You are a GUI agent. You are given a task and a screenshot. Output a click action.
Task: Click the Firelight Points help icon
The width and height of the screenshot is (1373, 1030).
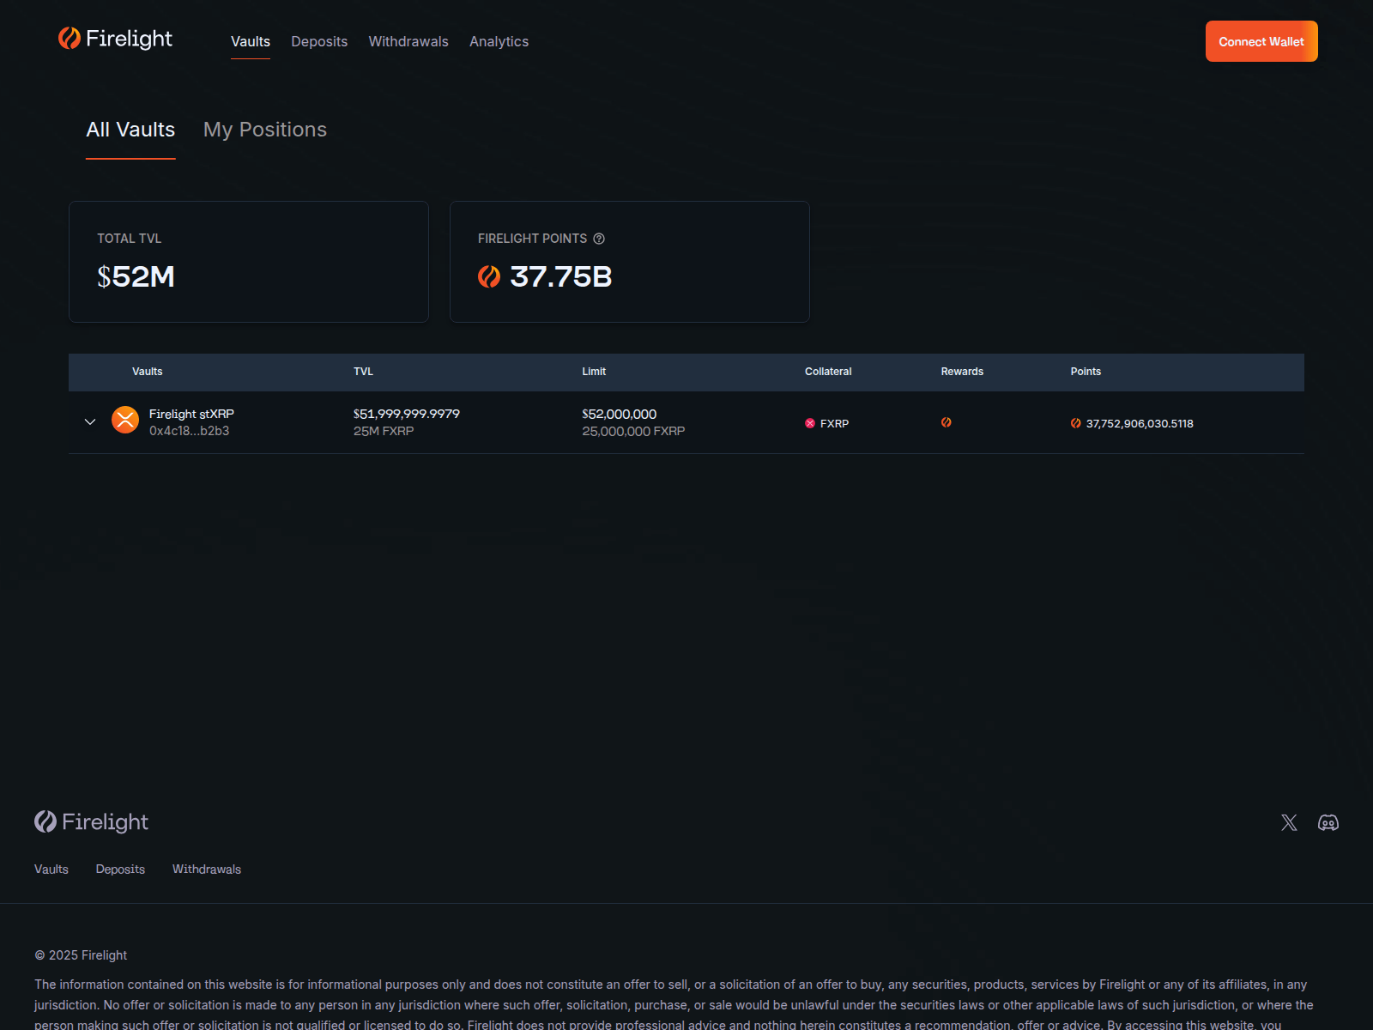click(x=599, y=239)
